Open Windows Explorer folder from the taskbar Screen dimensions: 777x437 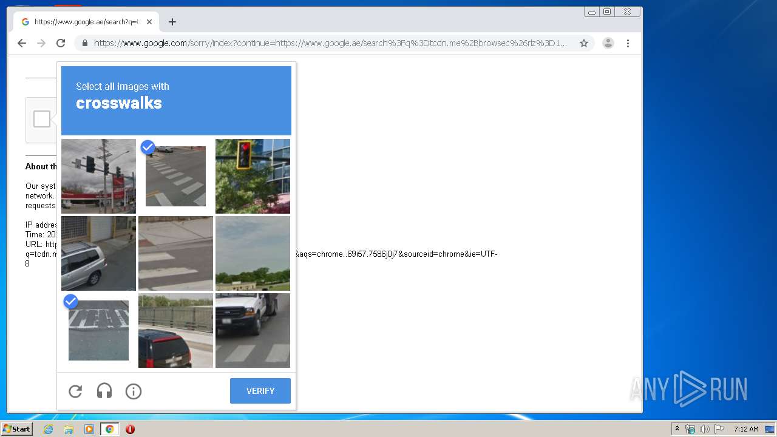point(69,429)
